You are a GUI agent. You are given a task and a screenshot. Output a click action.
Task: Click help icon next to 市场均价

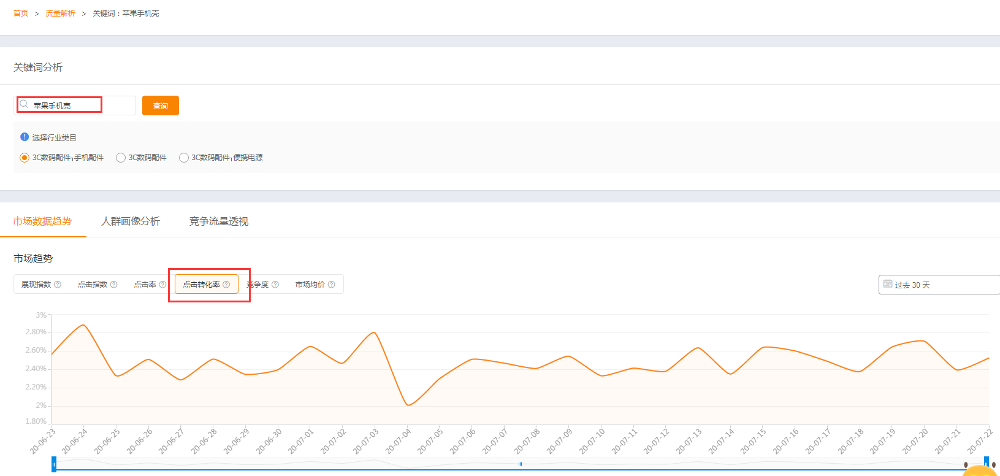332,285
